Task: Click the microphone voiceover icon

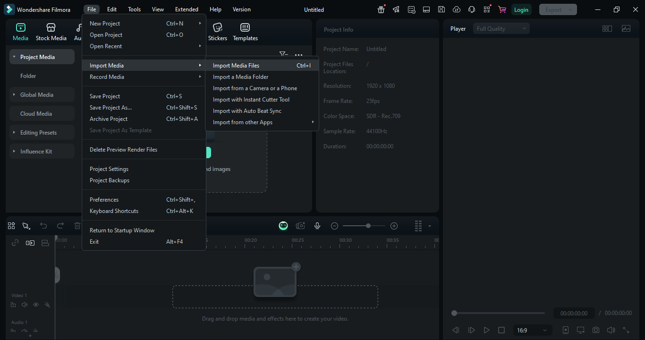Action: [317, 226]
